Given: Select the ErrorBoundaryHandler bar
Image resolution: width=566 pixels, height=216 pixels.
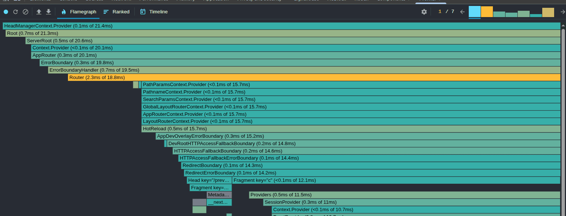Looking at the screenshot, I should 304,70.
